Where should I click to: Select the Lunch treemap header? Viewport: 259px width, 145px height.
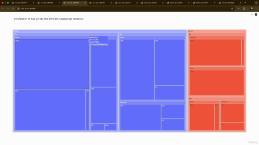pyautogui.click(x=217, y=31)
